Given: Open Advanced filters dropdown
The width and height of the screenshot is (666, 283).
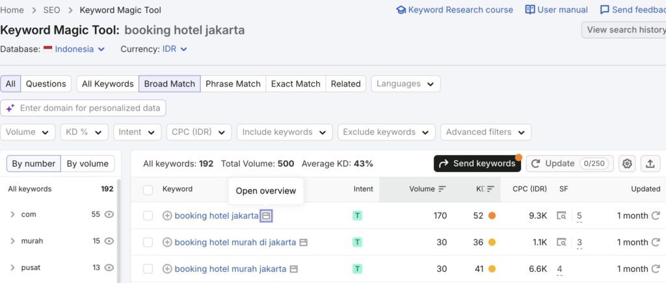Looking at the screenshot, I should point(486,132).
